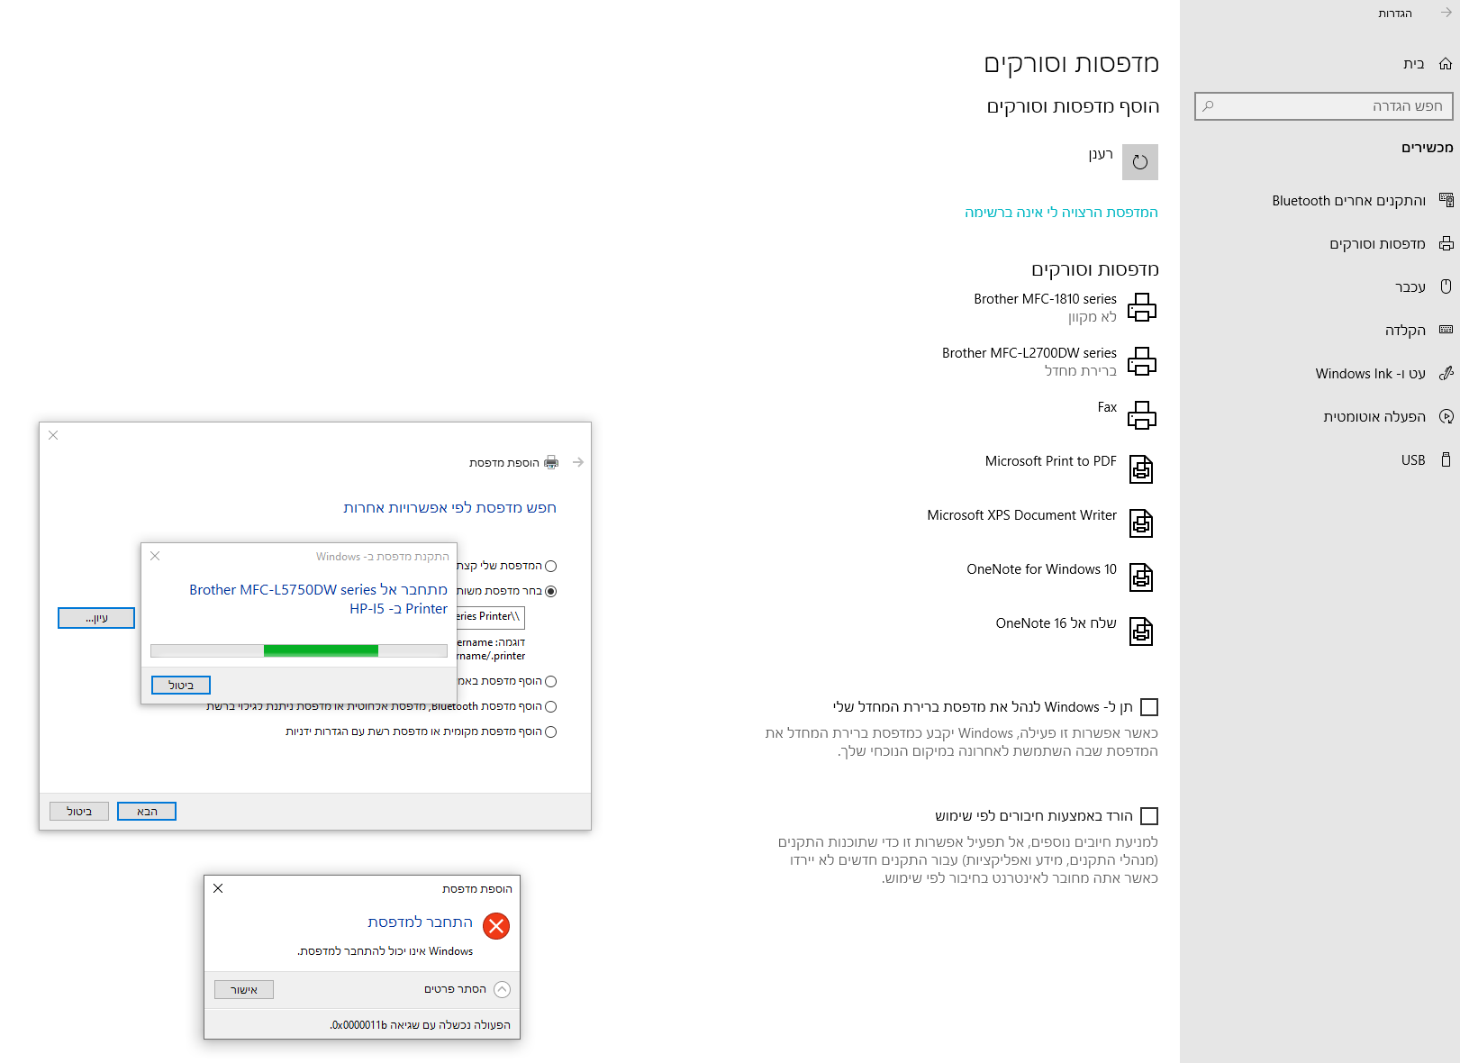Select the 'המדפסת שלי קצת' radio option
1460x1063 pixels.
tap(551, 567)
